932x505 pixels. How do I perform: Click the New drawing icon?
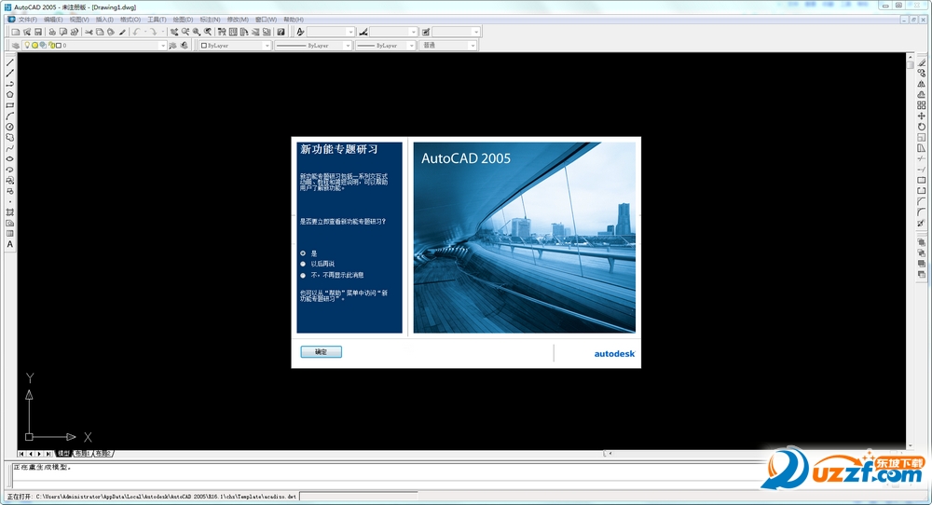coord(16,32)
